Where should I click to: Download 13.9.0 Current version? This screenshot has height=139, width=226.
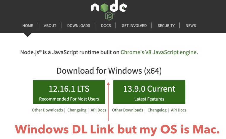pos(149,92)
